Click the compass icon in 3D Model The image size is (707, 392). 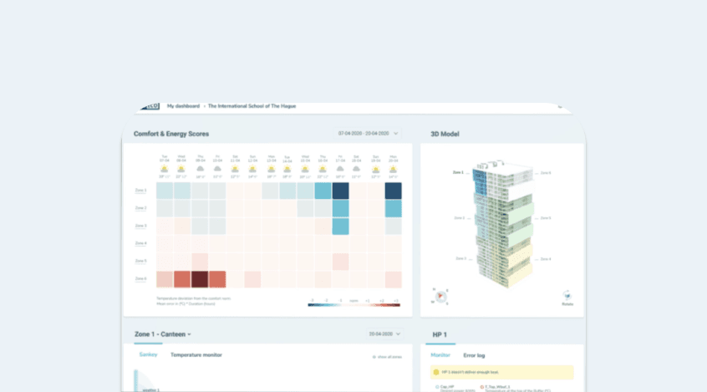pyautogui.click(x=439, y=295)
